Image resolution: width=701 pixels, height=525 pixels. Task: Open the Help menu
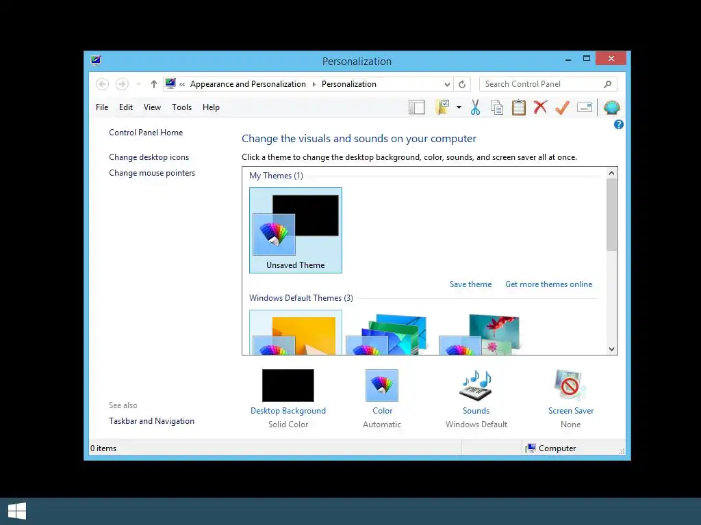click(x=211, y=107)
